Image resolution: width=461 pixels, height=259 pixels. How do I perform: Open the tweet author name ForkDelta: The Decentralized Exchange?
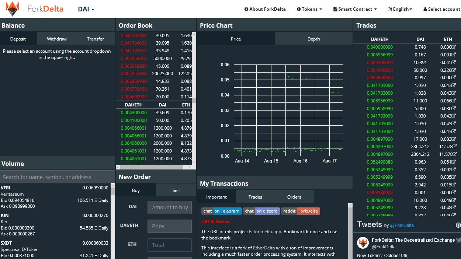pos(413,240)
